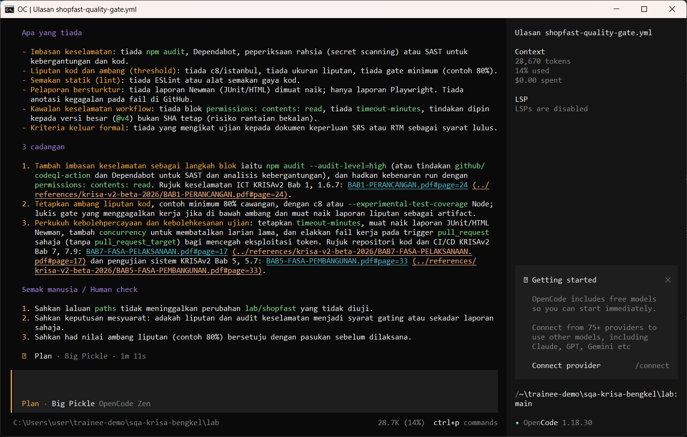Close the OpenCode terminal window
The width and height of the screenshot is (687, 437).
[672, 9]
